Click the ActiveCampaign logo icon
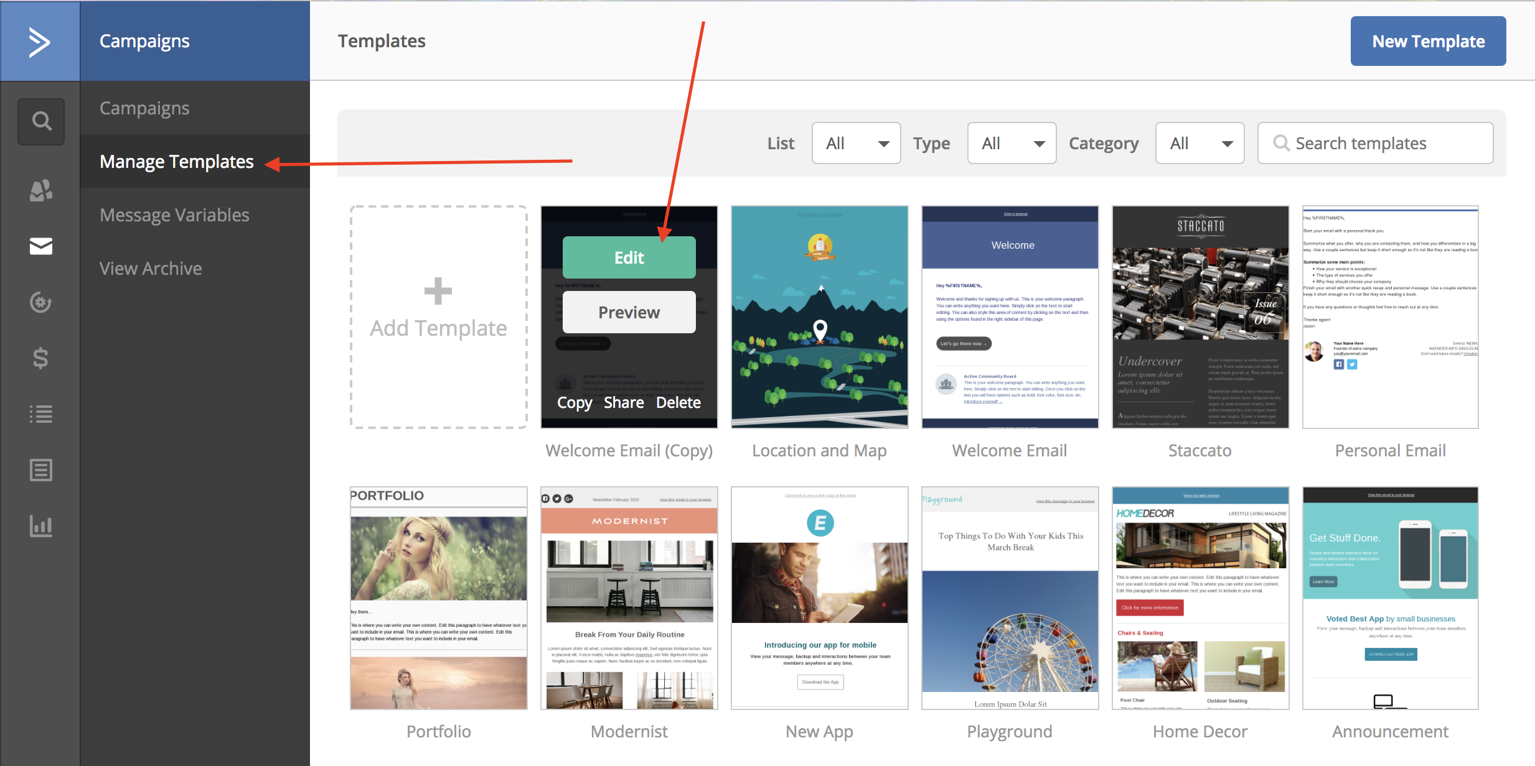Image resolution: width=1535 pixels, height=766 pixels. (40, 41)
